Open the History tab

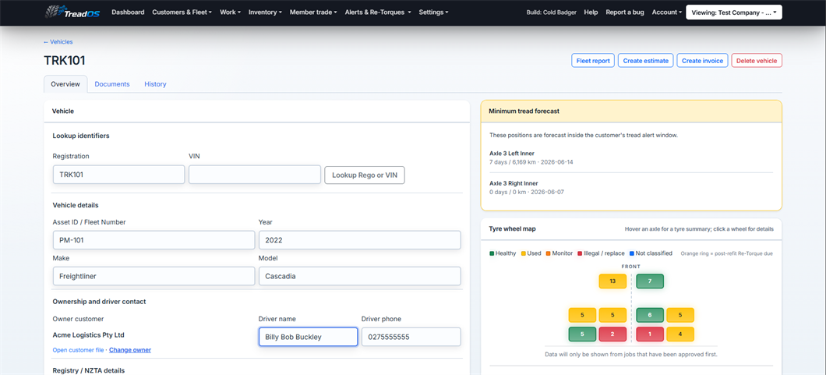(x=155, y=83)
